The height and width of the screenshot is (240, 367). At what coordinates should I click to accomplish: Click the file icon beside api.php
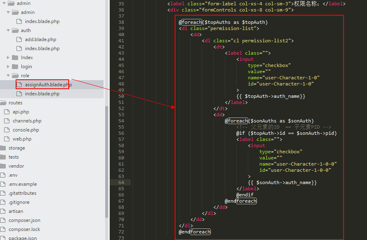(x=6, y=112)
